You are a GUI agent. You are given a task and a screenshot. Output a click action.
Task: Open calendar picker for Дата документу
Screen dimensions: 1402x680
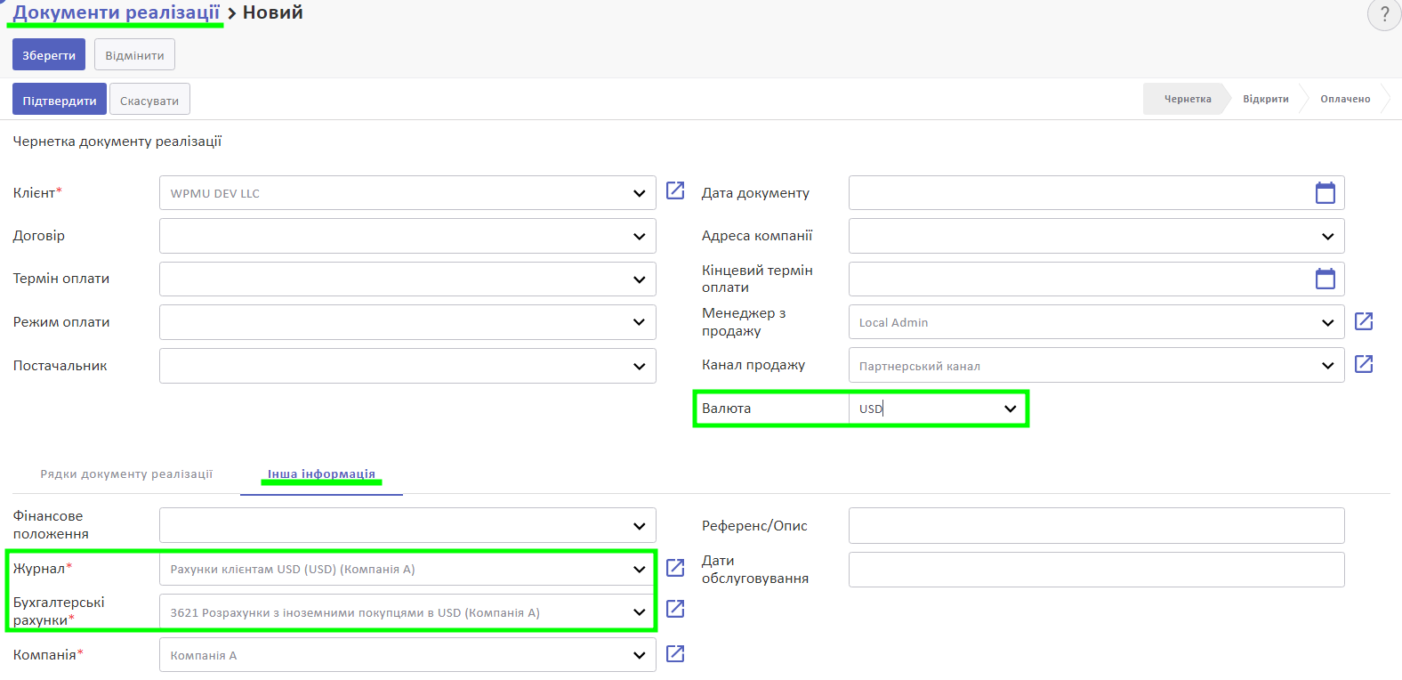(1325, 193)
